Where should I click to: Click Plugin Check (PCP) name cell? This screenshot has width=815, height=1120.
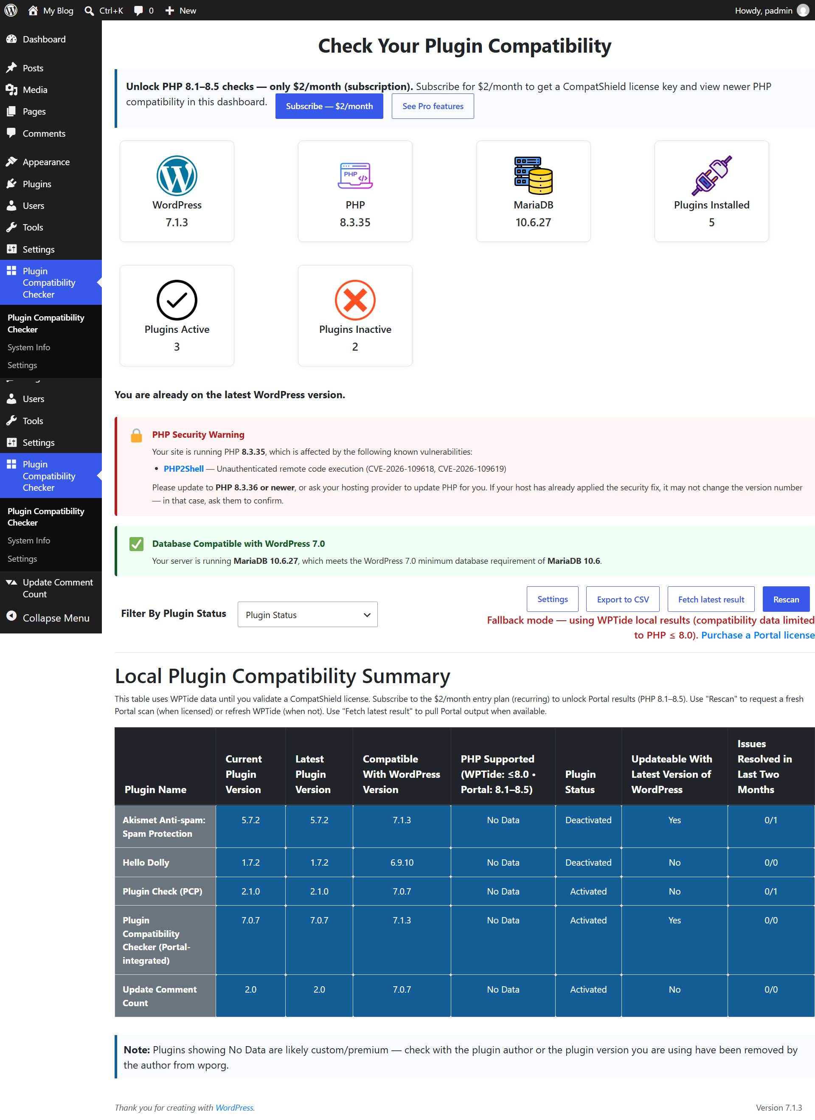(165, 891)
